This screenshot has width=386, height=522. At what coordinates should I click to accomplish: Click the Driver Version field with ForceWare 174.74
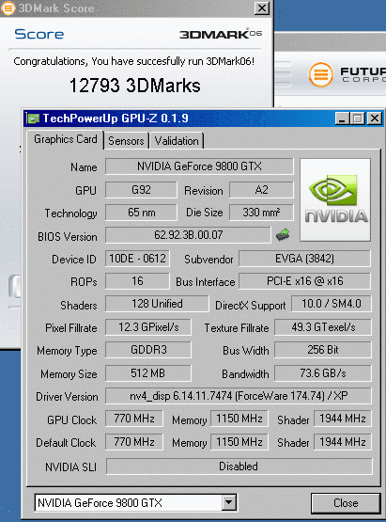[x=239, y=396]
